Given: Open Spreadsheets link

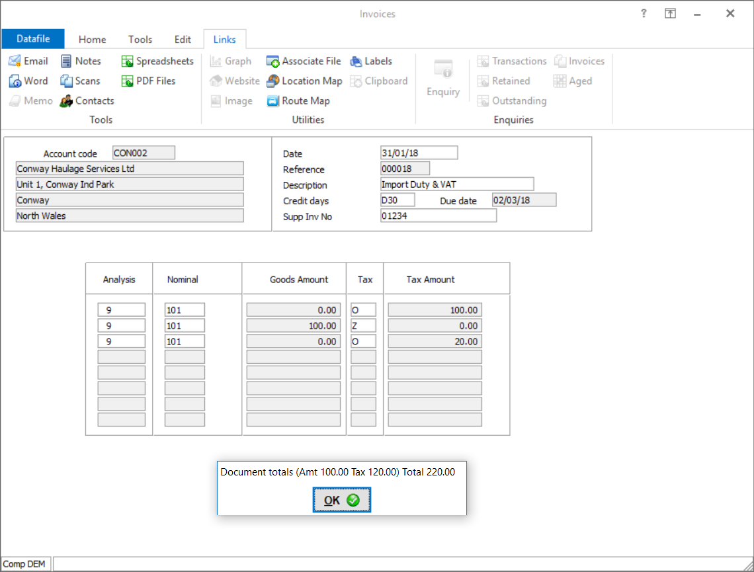Looking at the screenshot, I should tap(157, 61).
